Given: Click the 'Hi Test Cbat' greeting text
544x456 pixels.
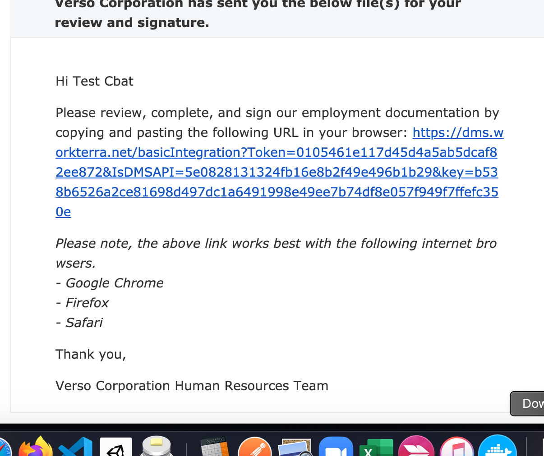Looking at the screenshot, I should point(94,81).
